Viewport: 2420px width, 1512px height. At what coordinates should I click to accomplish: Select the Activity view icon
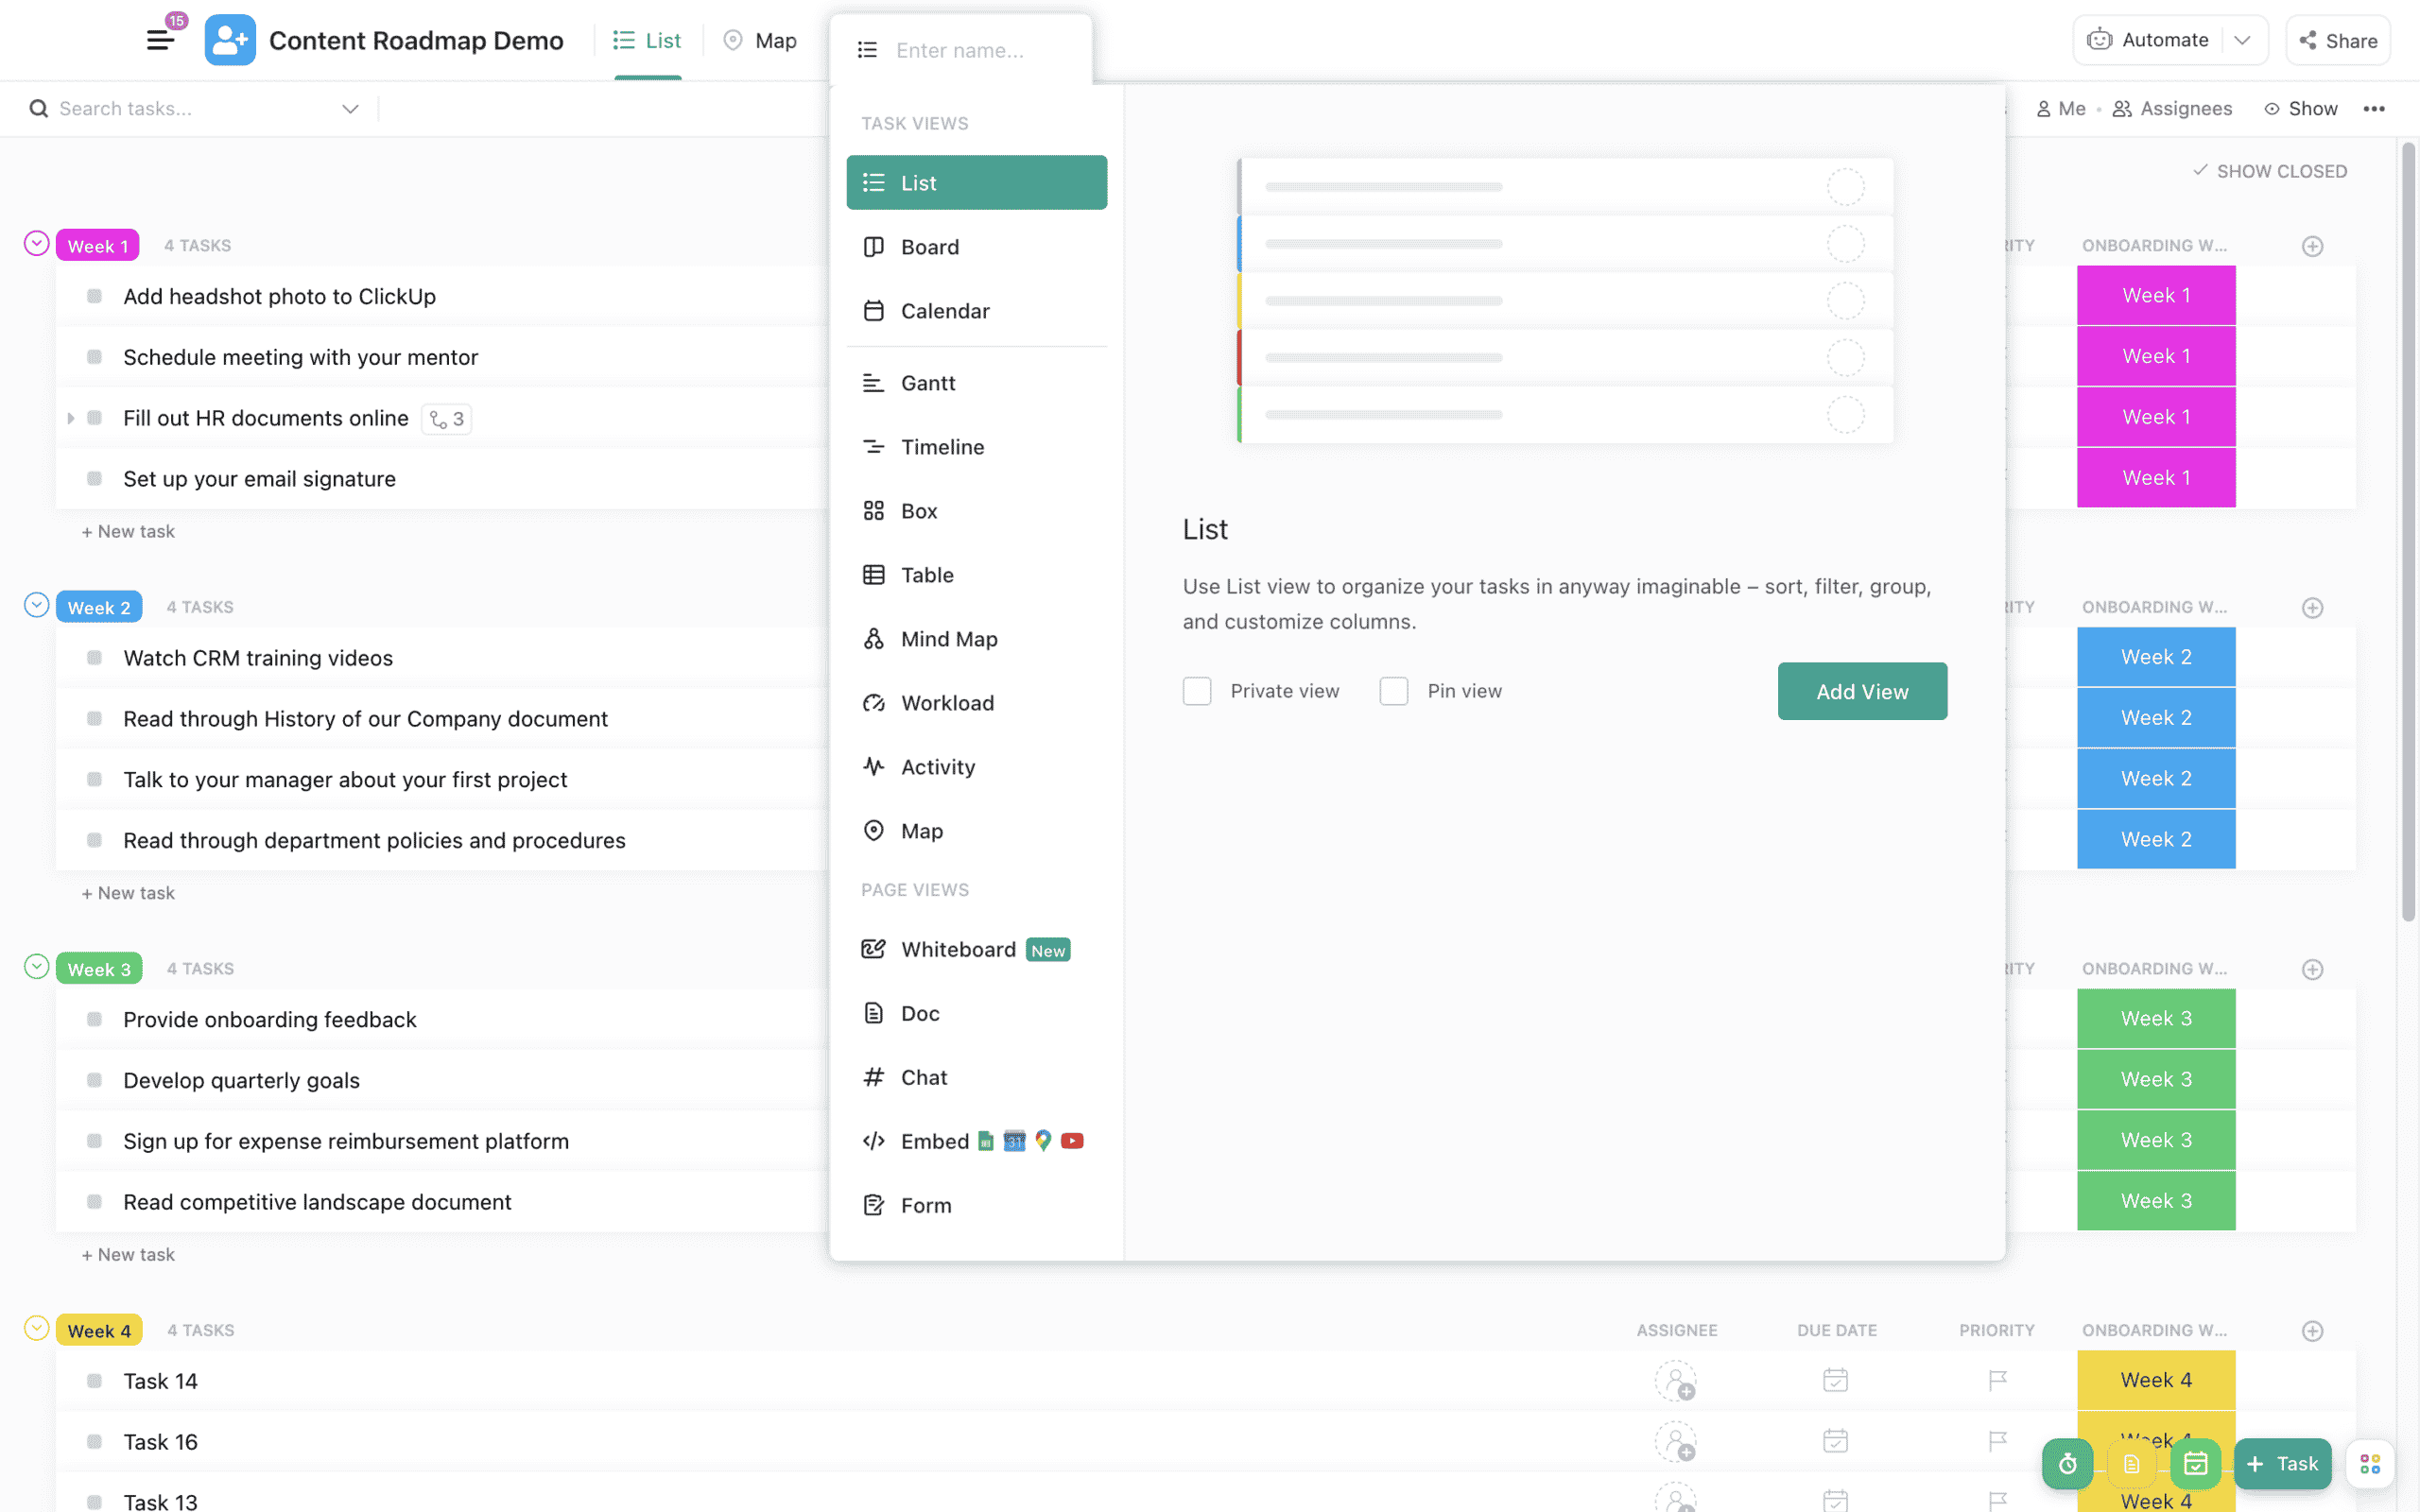click(873, 766)
